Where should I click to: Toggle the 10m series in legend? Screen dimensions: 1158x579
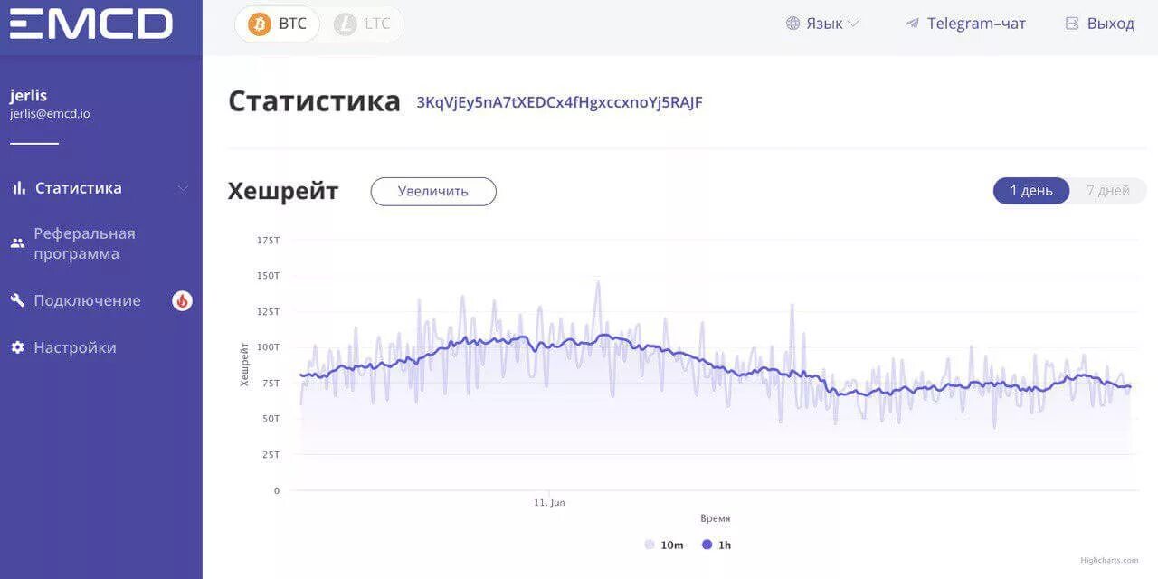pyautogui.click(x=664, y=545)
